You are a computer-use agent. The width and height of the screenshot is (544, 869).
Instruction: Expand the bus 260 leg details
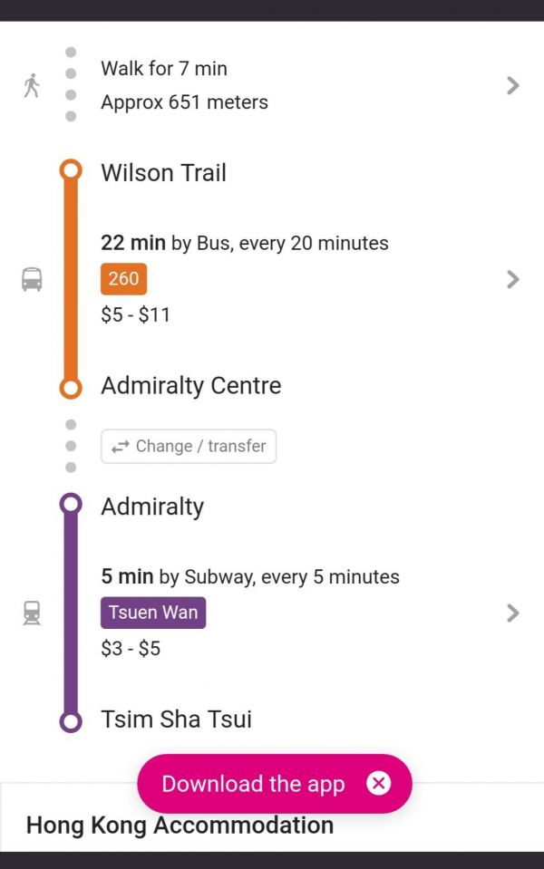coord(513,279)
